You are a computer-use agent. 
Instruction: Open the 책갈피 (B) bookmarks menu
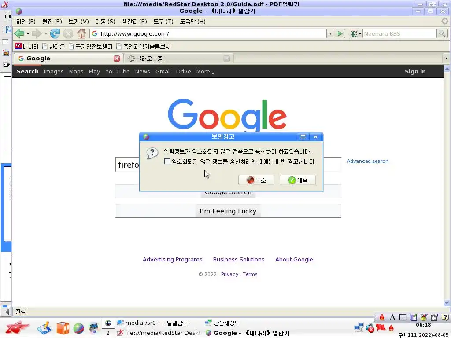click(x=134, y=22)
